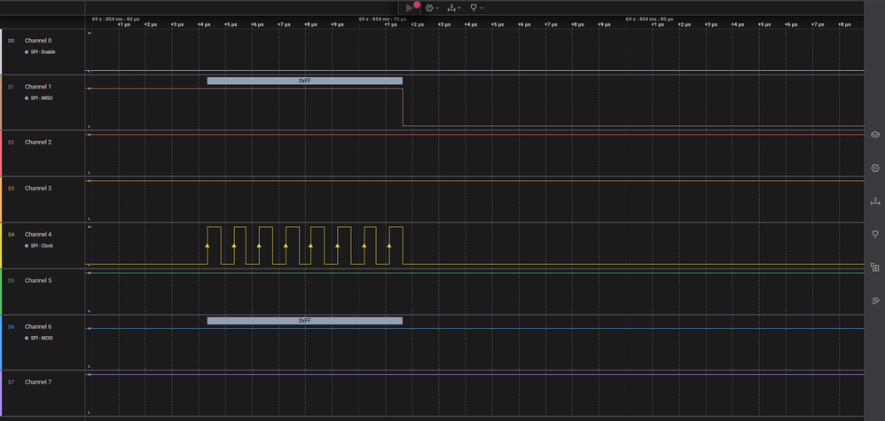Click the square icon beside SPI - Clock
Viewport: 885px width, 421px height.
(27, 246)
